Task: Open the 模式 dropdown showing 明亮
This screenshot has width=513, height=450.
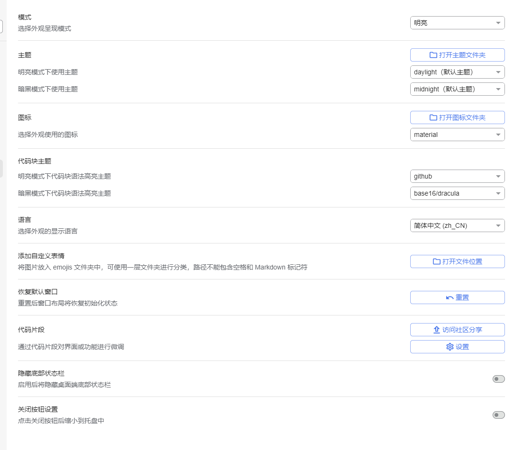Action: coord(457,23)
